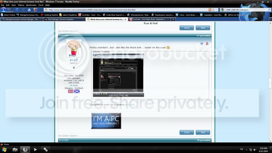
Task: Open the File menu
Action: tap(2, 5)
